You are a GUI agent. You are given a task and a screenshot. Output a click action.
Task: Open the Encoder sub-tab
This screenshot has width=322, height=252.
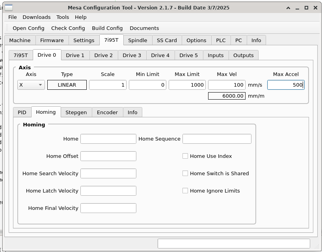pyautogui.click(x=107, y=112)
